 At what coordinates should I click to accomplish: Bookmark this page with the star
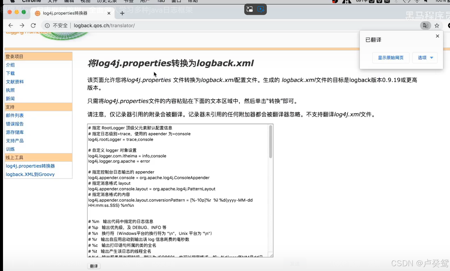(x=437, y=26)
